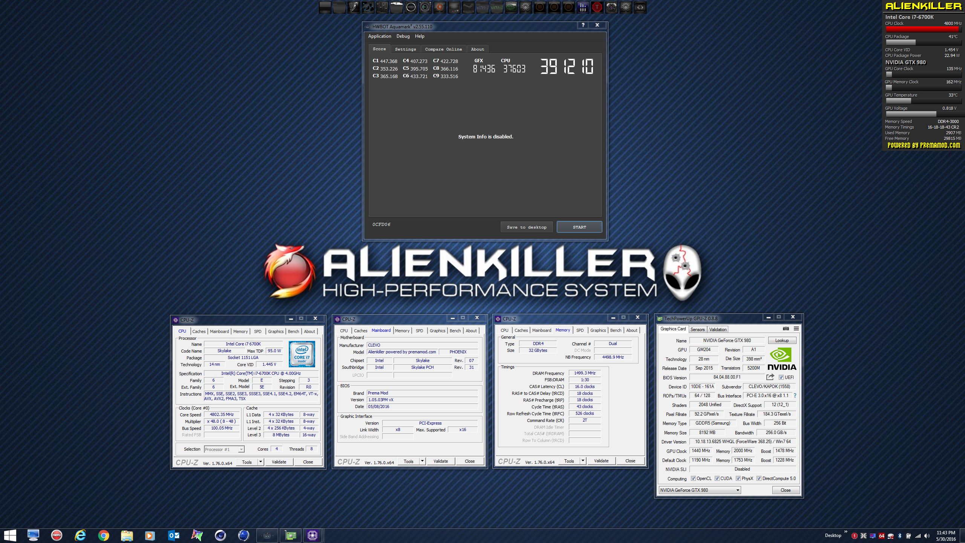The height and width of the screenshot is (543, 965).
Task: Launch the gray GPU-Z icon in the top dock
Action: tap(482, 7)
